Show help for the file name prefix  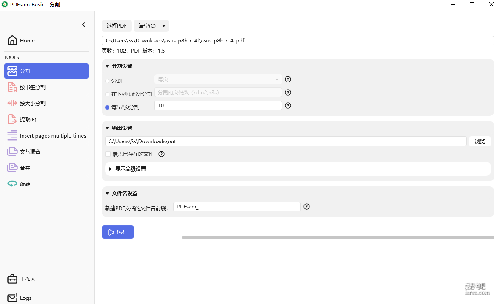pyautogui.click(x=306, y=207)
